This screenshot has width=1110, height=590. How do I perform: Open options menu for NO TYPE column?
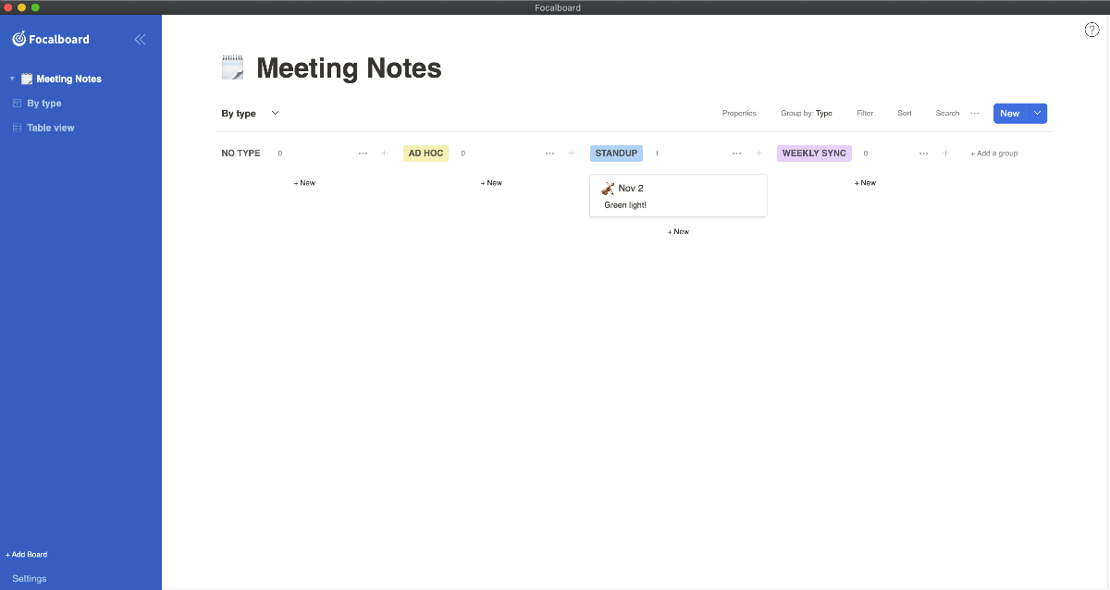pos(363,154)
